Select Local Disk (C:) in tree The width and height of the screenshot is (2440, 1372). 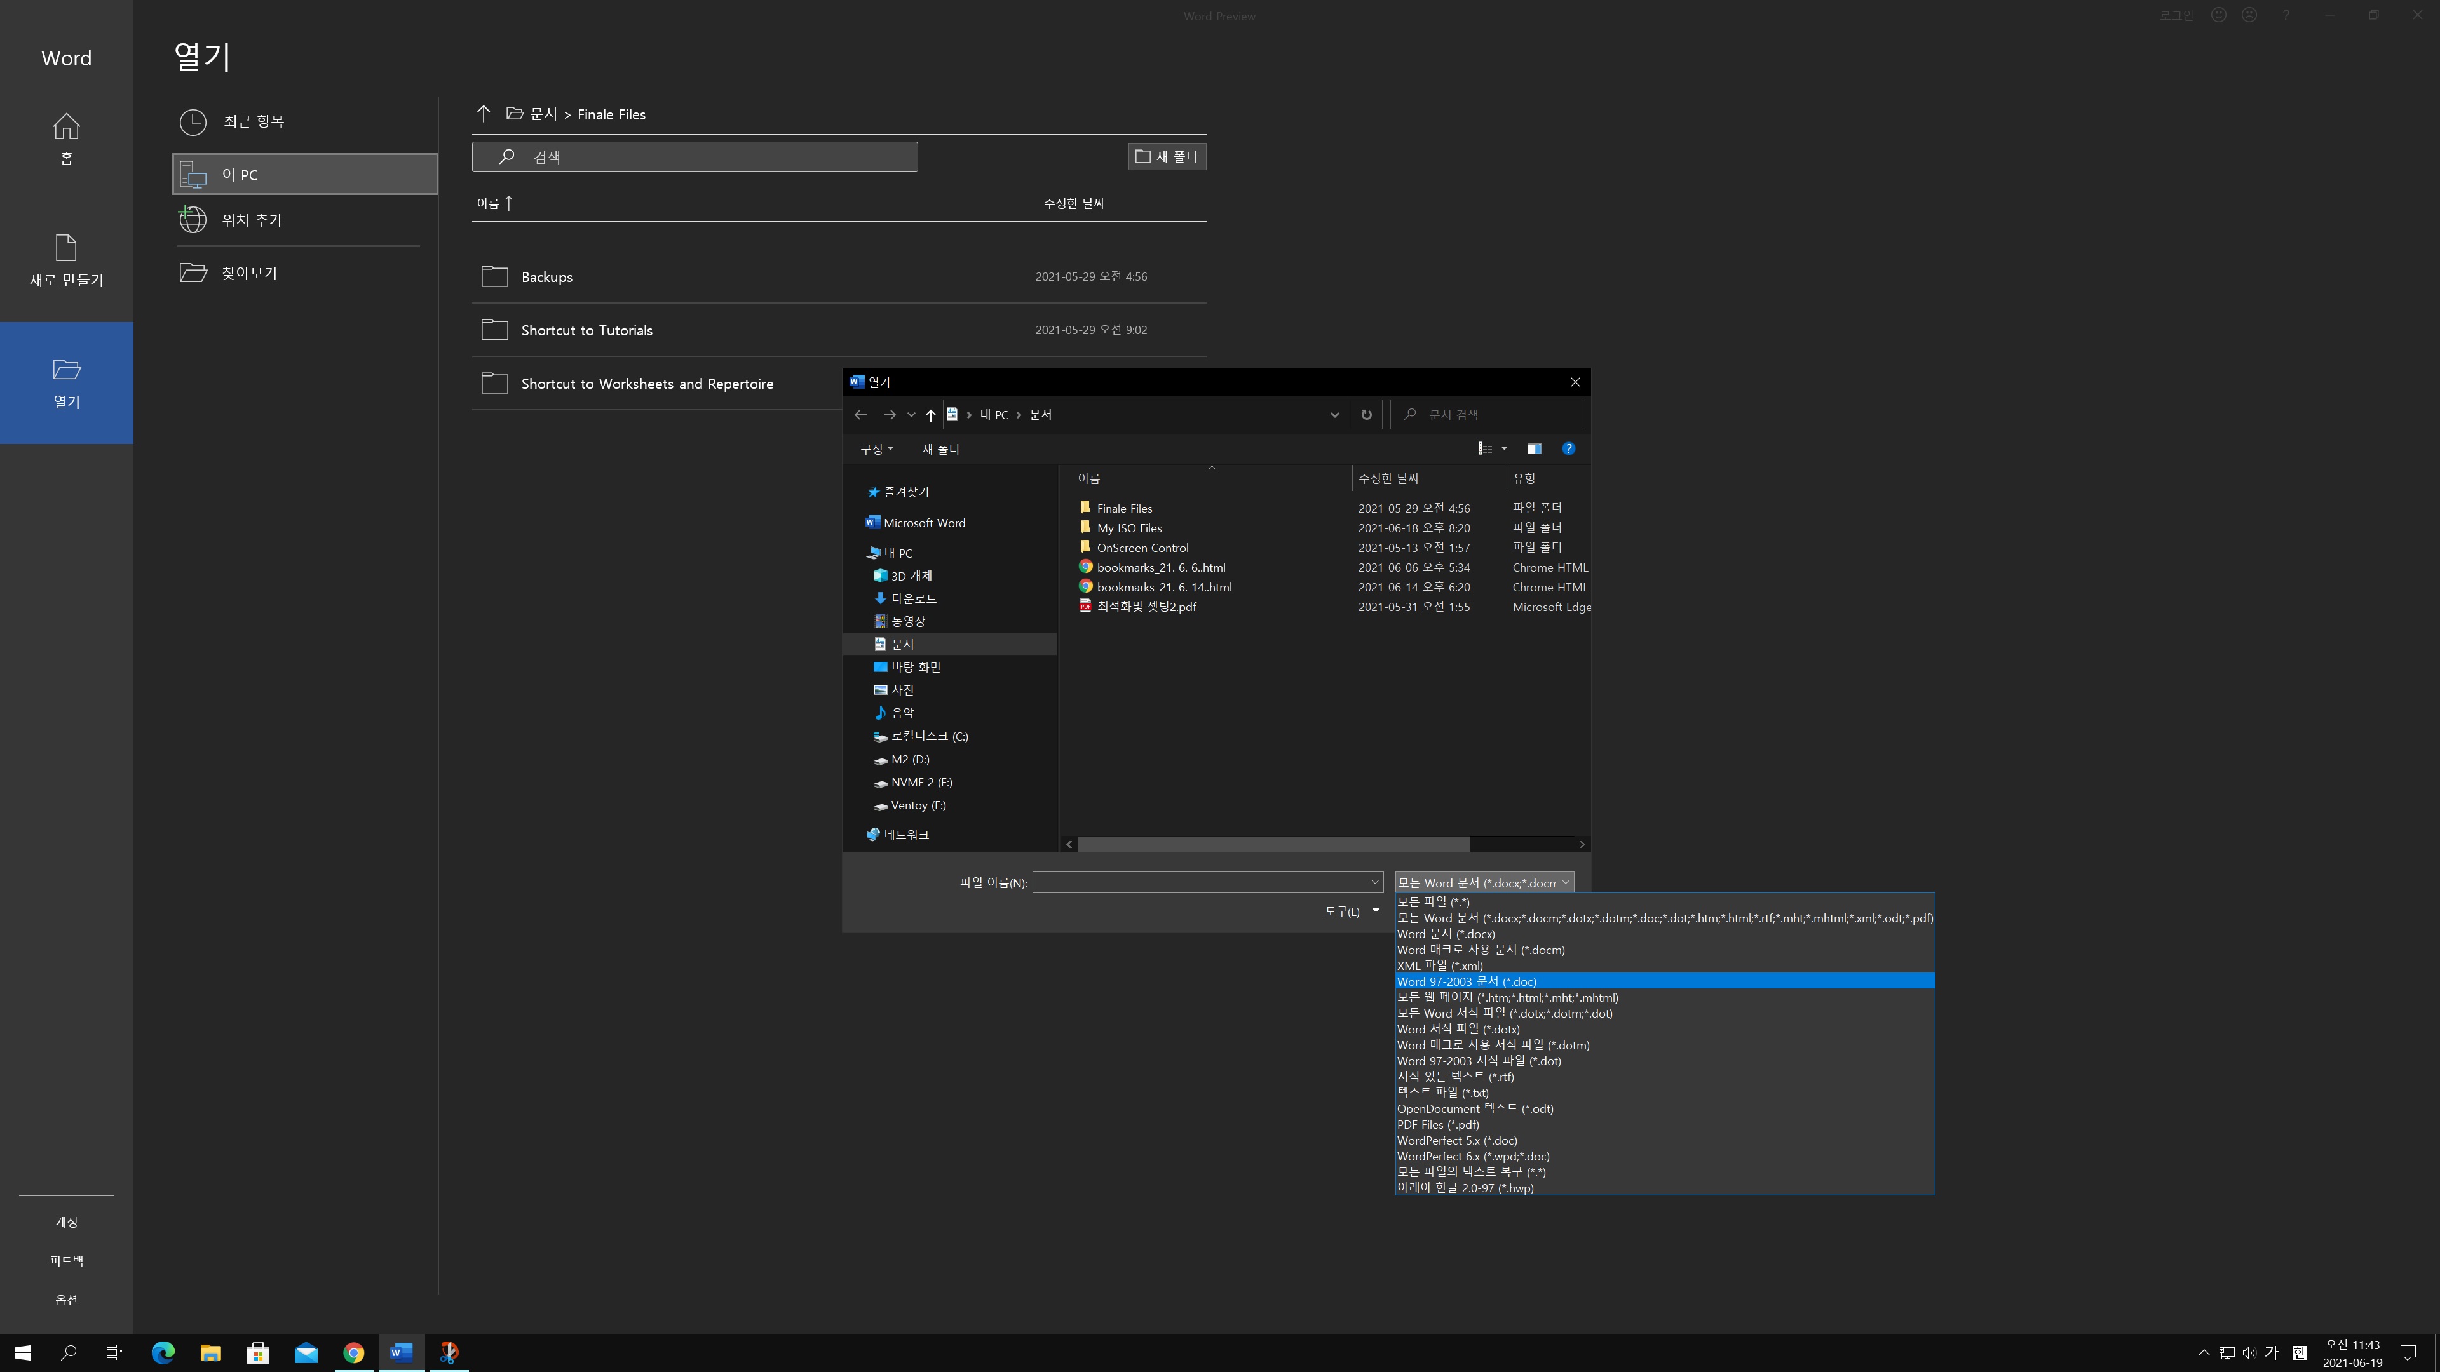pos(921,736)
